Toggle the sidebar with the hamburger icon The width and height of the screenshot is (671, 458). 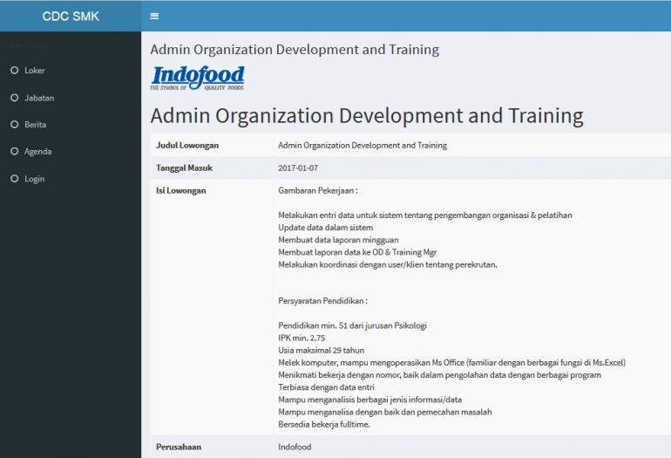coord(154,17)
